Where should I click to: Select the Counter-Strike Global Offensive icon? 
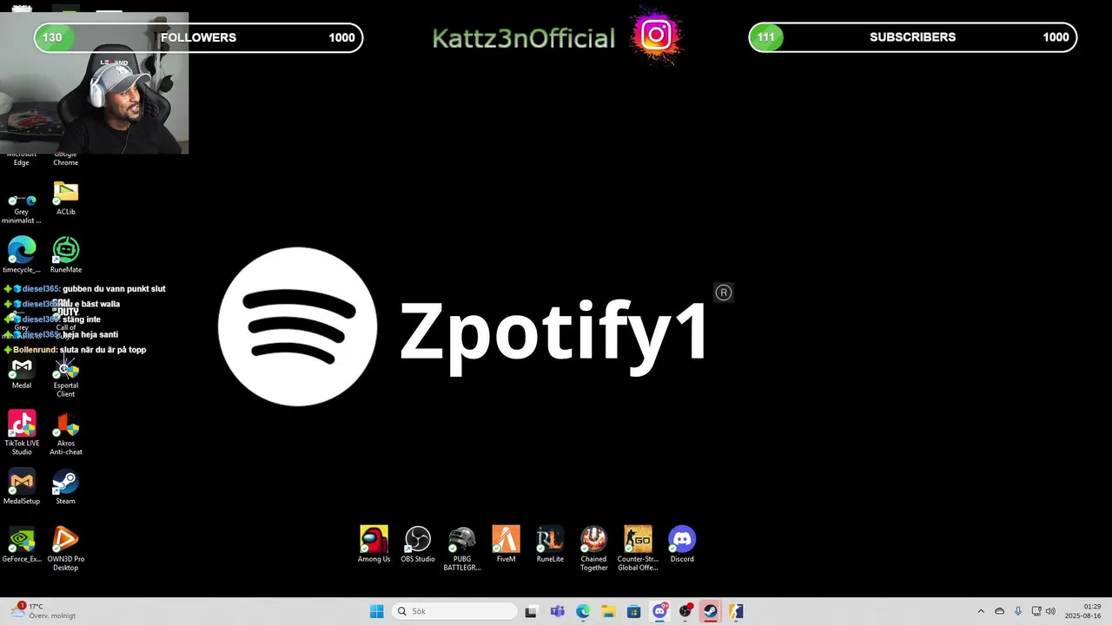638,549
